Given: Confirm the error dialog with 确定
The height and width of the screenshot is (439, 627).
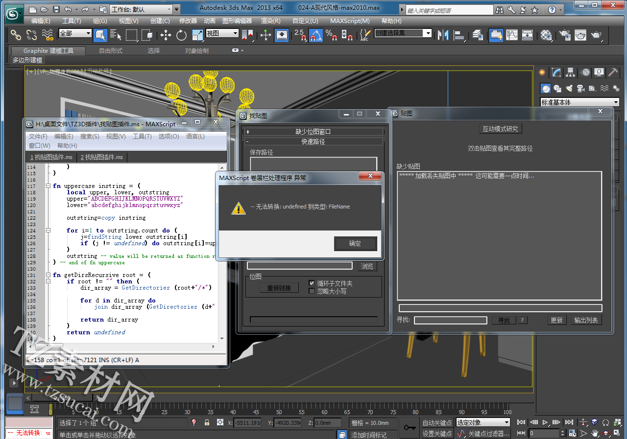Looking at the screenshot, I should 355,243.
